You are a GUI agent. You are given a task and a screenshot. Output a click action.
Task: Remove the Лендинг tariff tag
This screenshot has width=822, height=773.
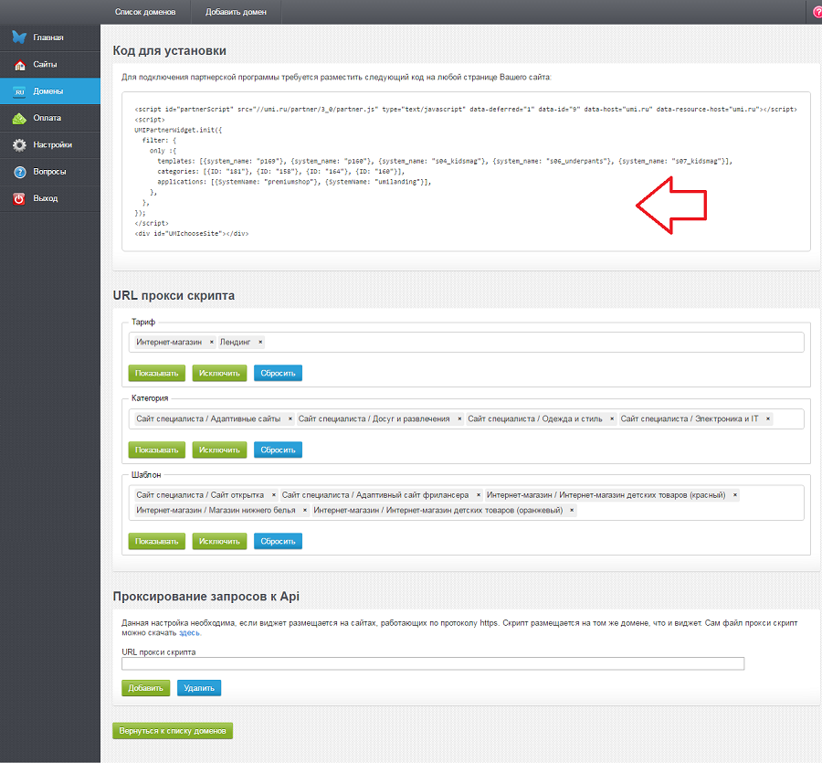click(x=260, y=342)
